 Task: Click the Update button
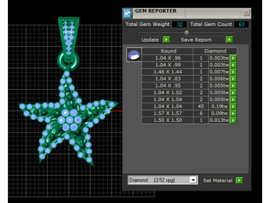pyautogui.click(x=151, y=40)
